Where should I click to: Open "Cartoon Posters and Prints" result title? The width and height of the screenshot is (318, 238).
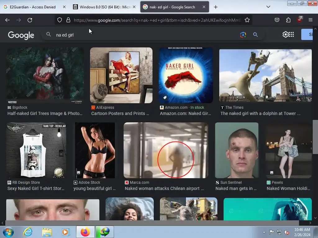(120, 113)
